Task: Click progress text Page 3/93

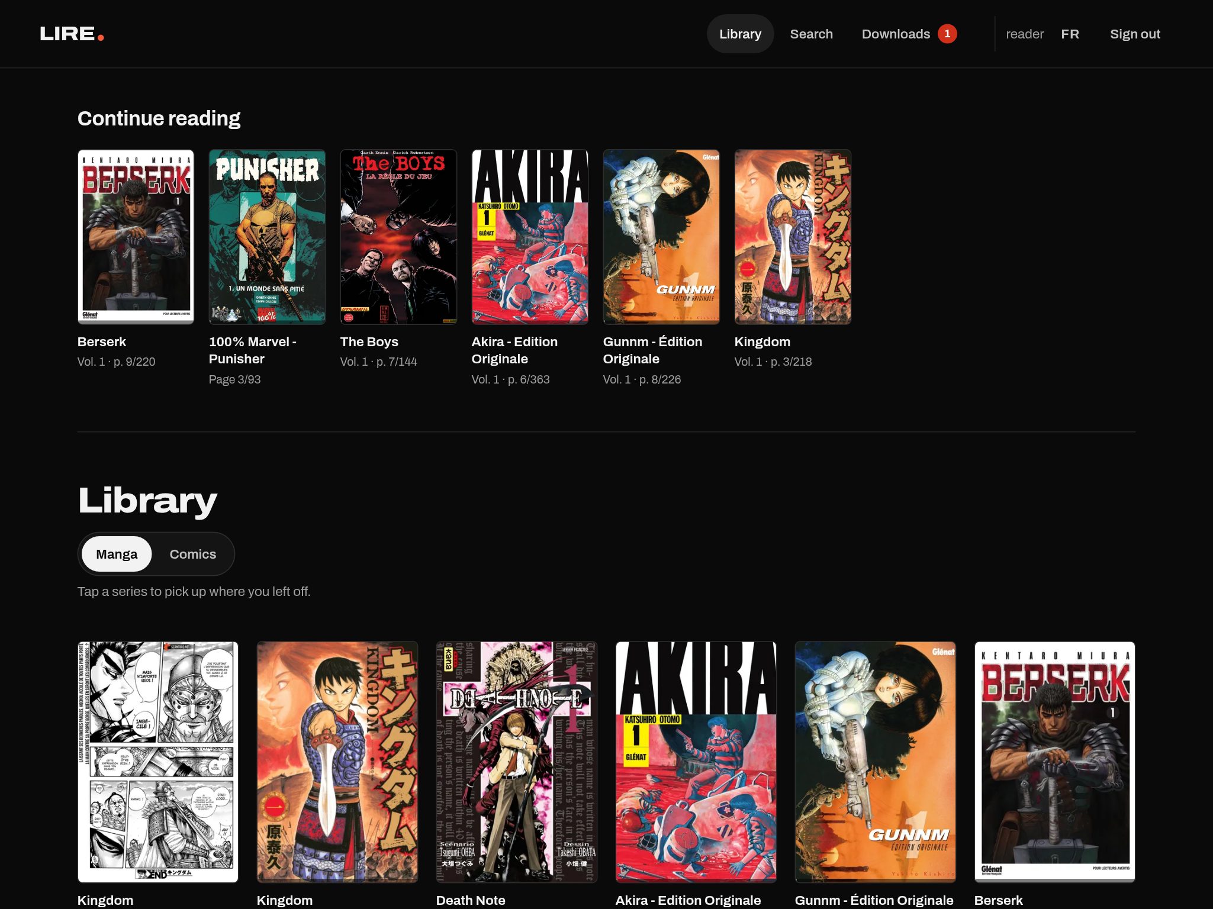Action: pos(235,379)
